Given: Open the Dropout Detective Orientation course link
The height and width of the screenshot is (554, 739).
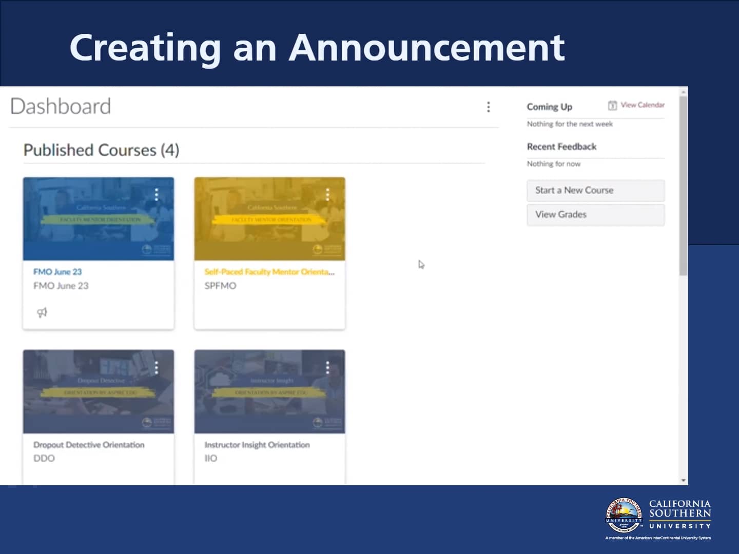Looking at the screenshot, I should tap(89, 445).
